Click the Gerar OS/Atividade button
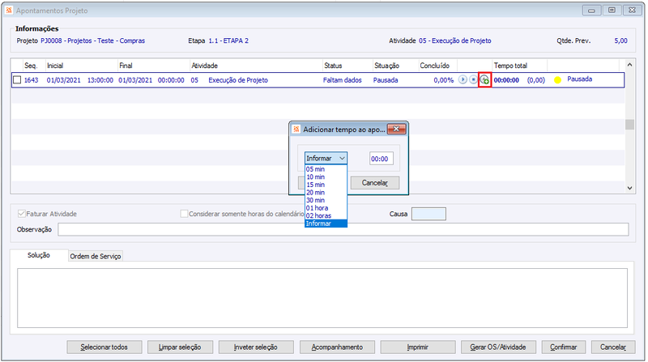Image resolution: width=648 pixels, height=362 pixels. click(x=498, y=347)
